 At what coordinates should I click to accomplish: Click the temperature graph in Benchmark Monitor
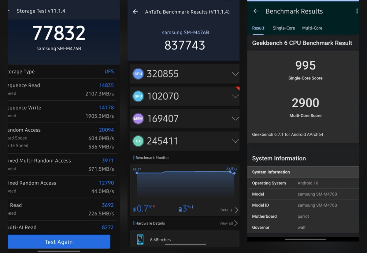[x=185, y=184]
